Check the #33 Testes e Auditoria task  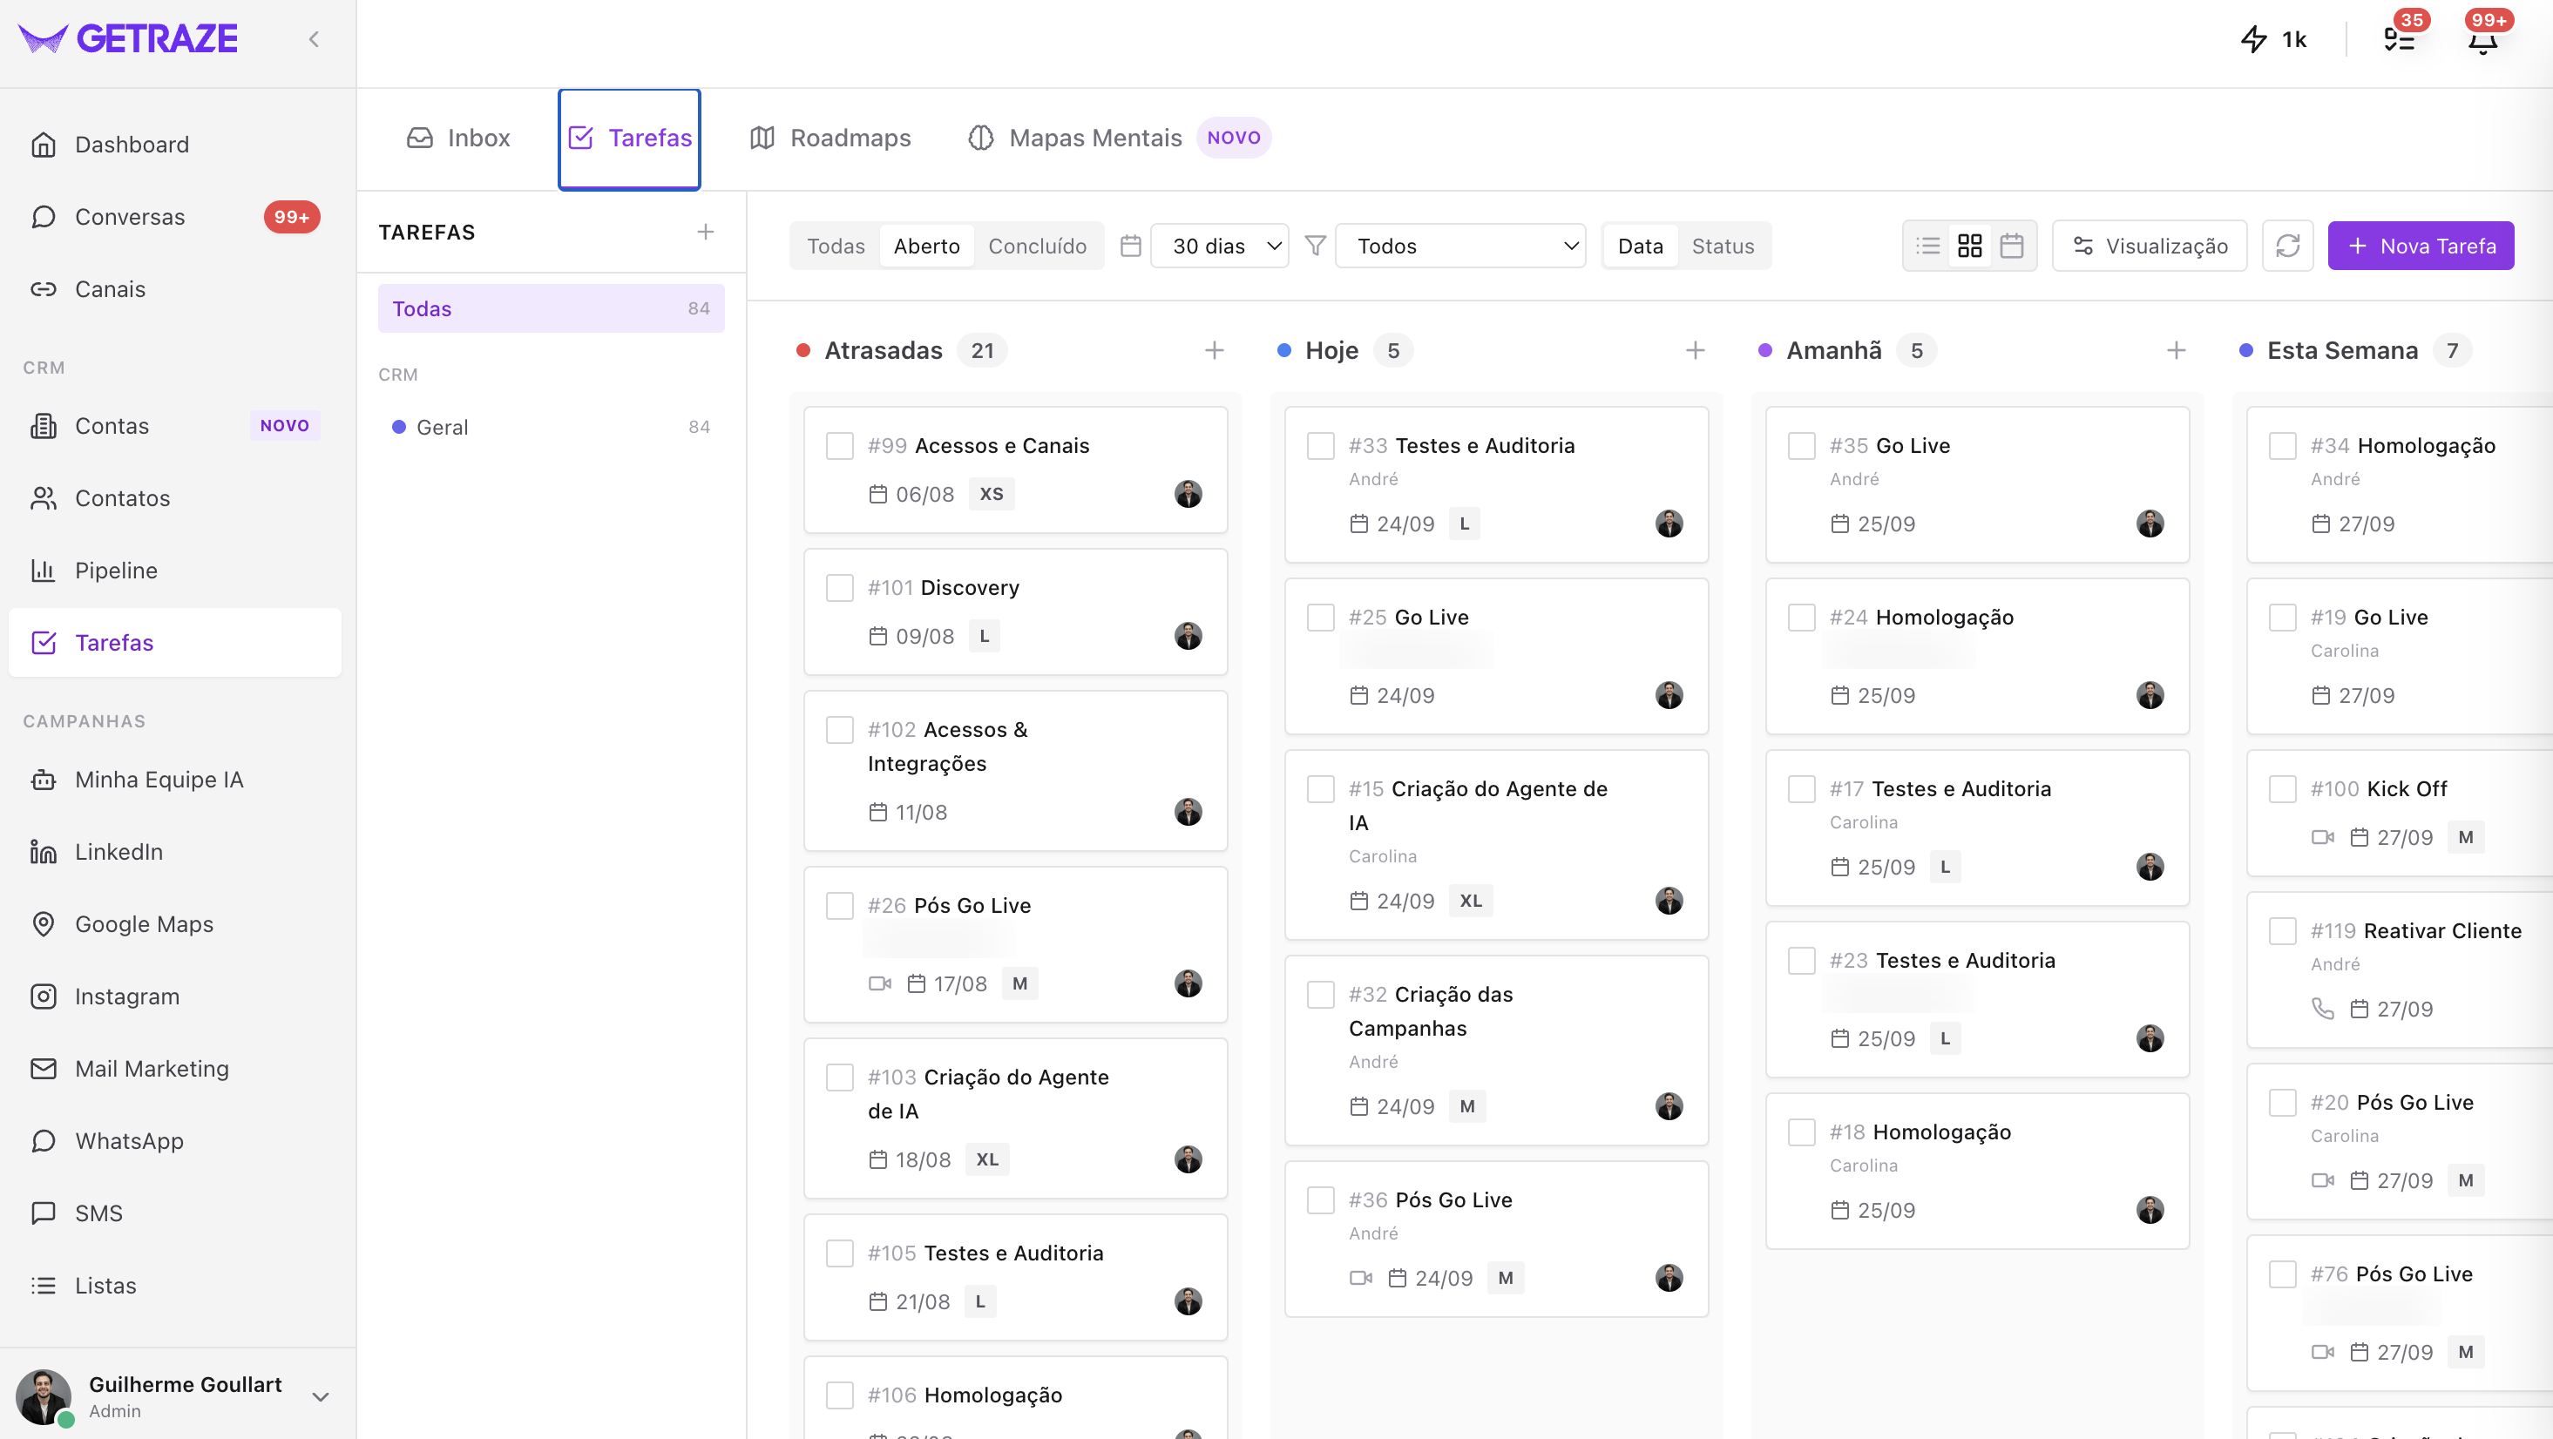coord(1320,446)
